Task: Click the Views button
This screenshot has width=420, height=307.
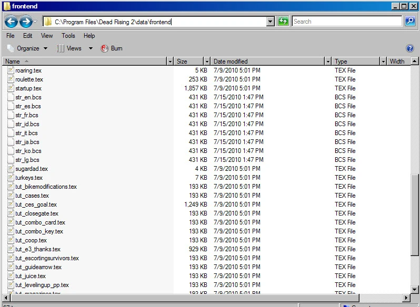Action: 71,48
